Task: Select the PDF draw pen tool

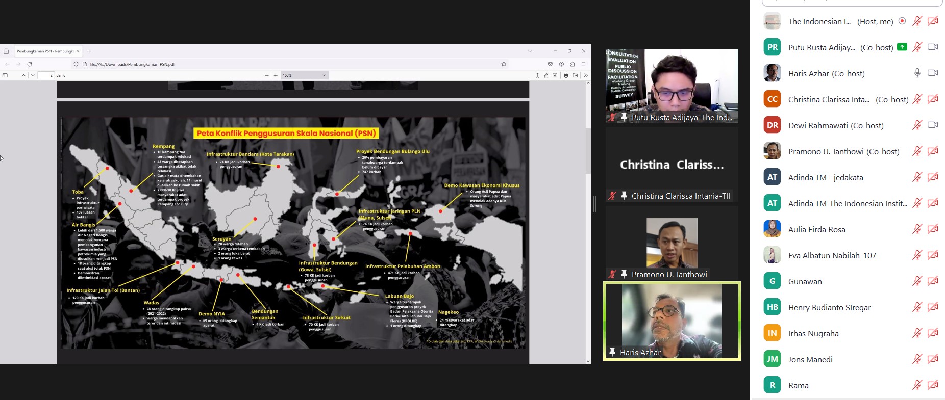Action: point(546,75)
